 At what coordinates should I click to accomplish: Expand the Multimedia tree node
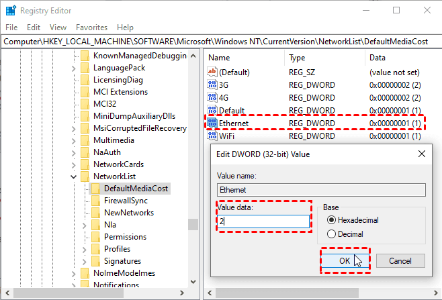(74, 141)
